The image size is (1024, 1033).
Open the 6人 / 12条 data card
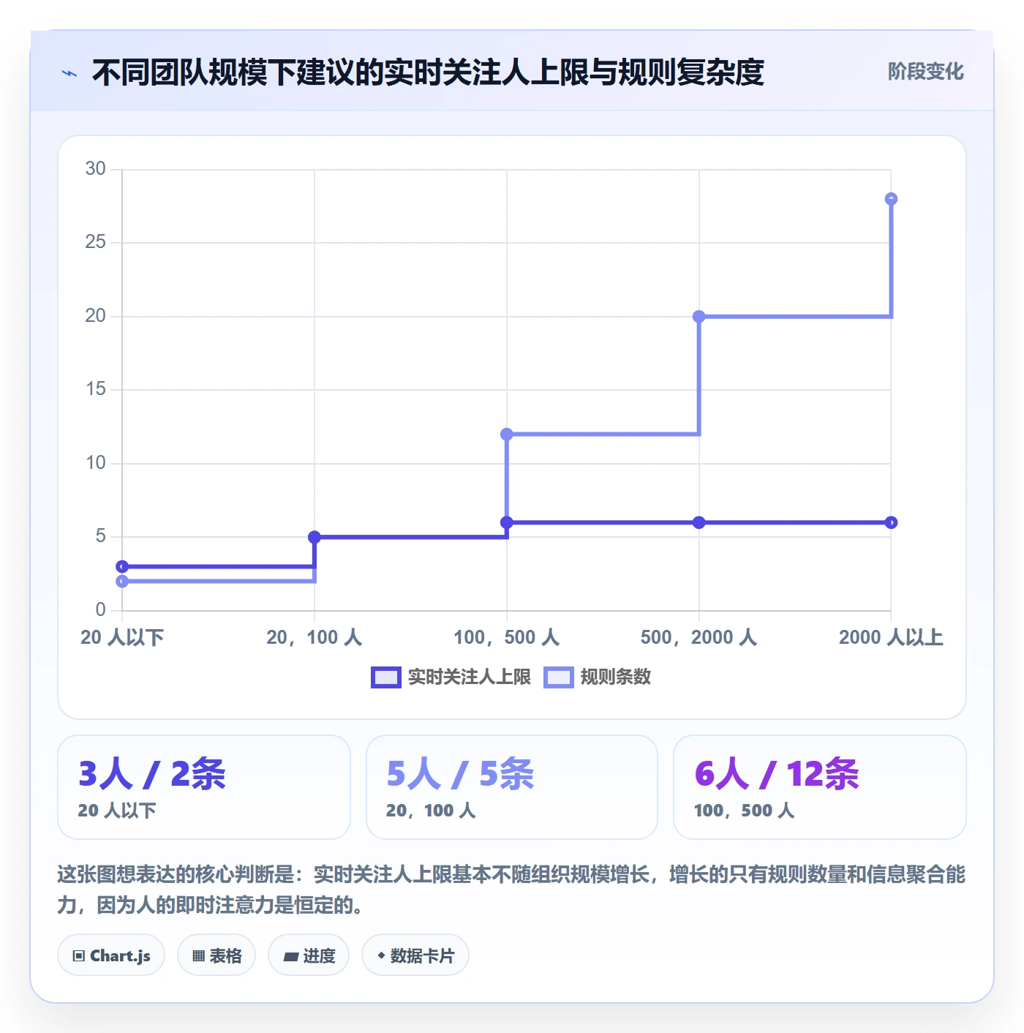[820, 787]
